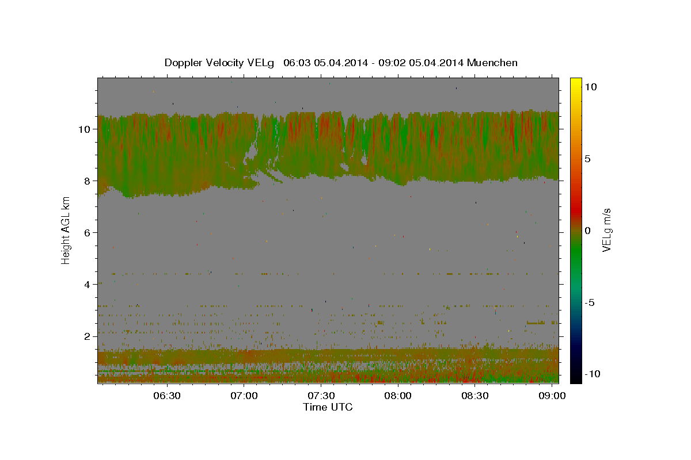
Task: Click the height tick label 6
Action: click(88, 233)
